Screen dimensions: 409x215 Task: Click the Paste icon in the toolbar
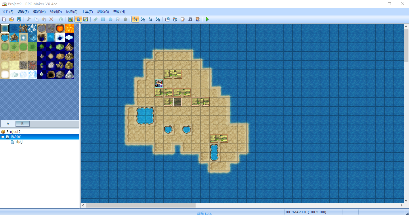[44, 19]
